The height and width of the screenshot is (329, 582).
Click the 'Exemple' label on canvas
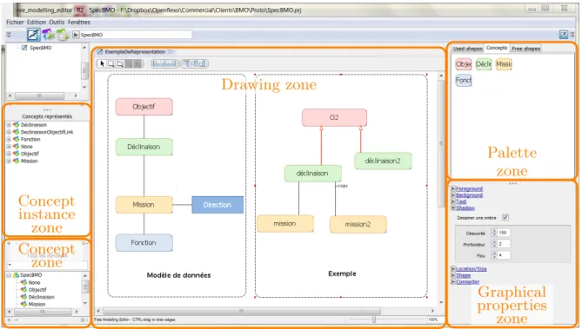click(x=342, y=273)
